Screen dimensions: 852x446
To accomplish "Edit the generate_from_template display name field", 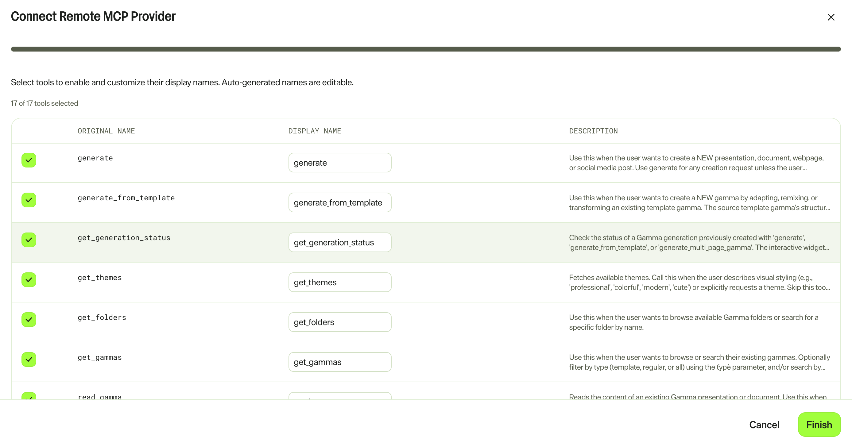I will click(340, 202).
